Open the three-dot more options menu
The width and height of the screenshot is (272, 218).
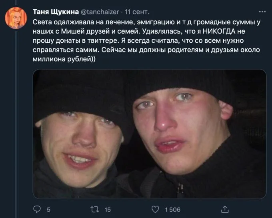click(x=262, y=12)
